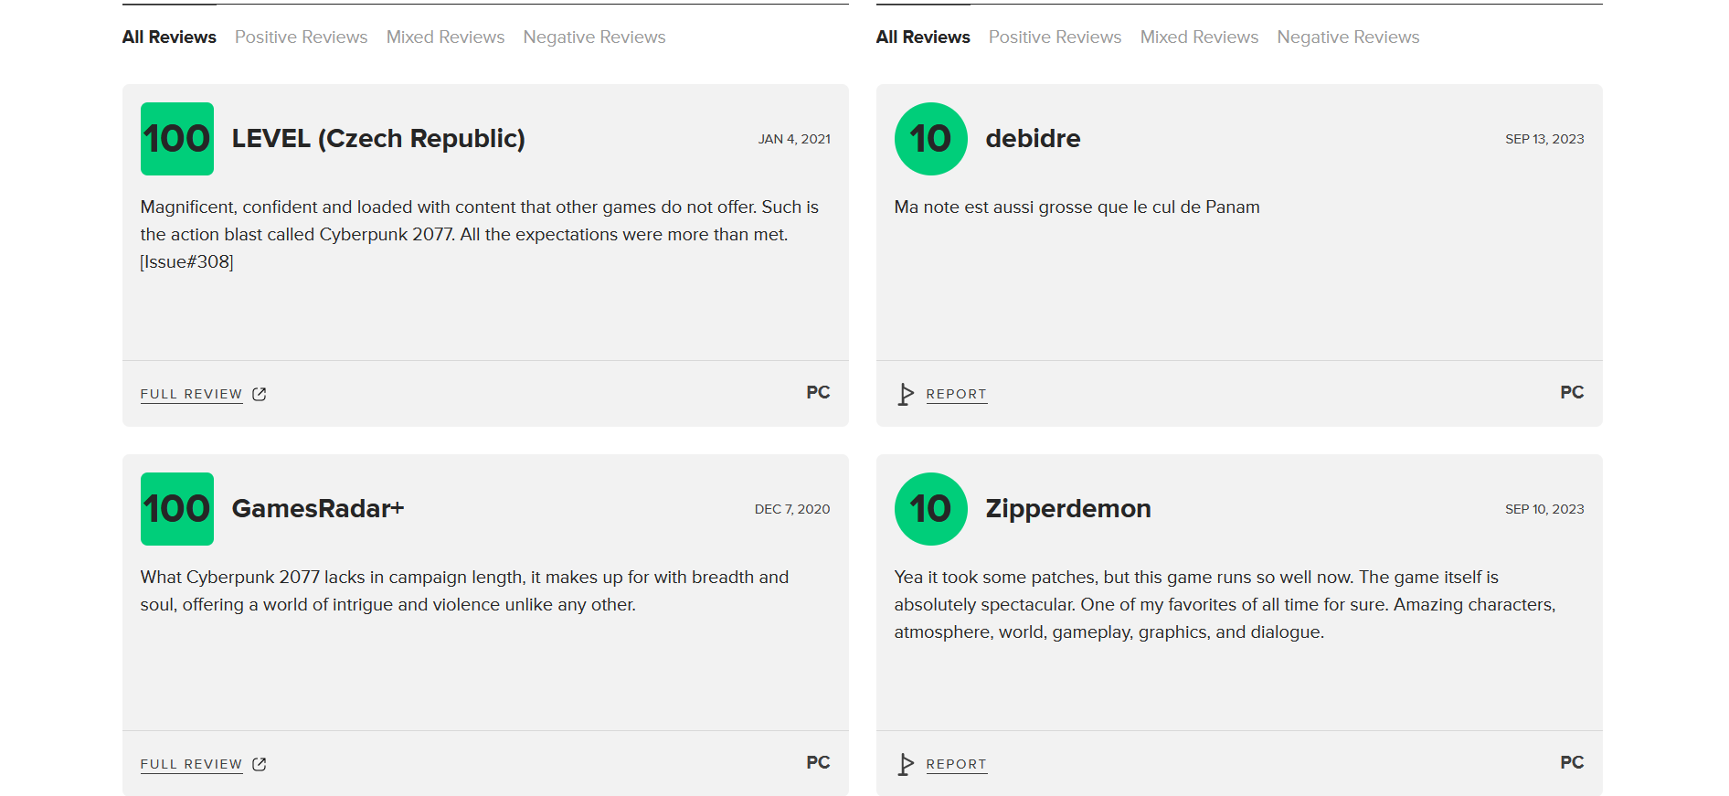
Task: Click LEVEL's green 100 score badge
Action: [177, 139]
